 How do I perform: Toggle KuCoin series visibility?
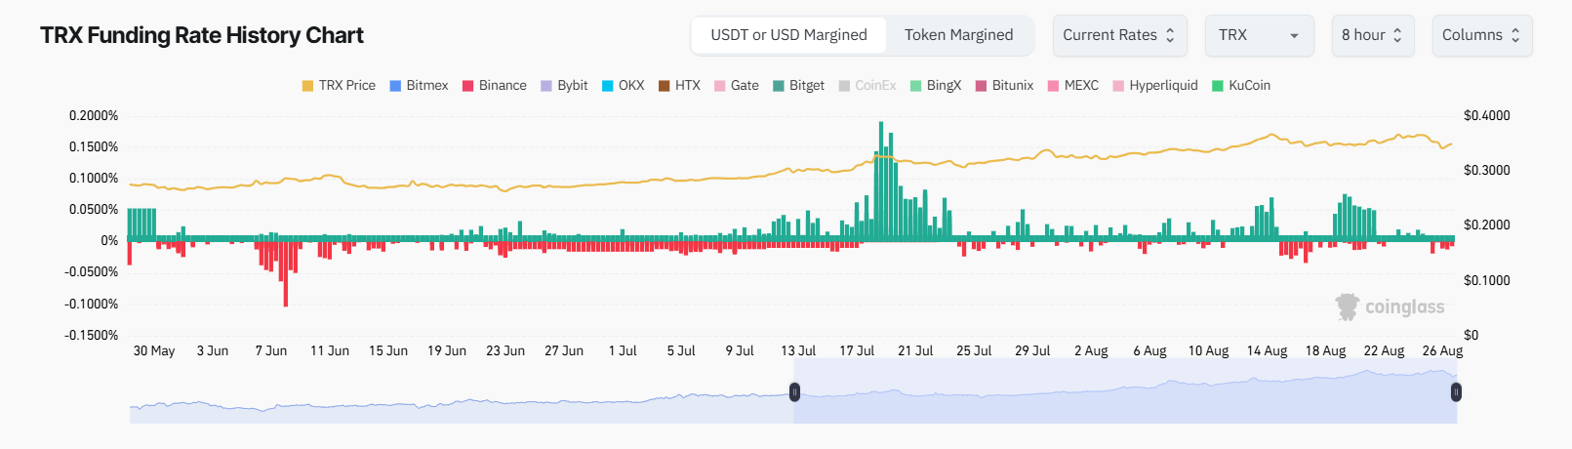[x=1240, y=86]
